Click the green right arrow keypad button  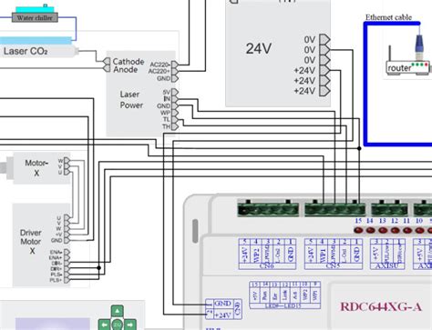(130, 325)
